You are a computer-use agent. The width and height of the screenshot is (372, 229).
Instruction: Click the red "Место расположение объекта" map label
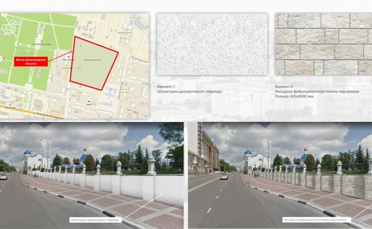[31, 61]
